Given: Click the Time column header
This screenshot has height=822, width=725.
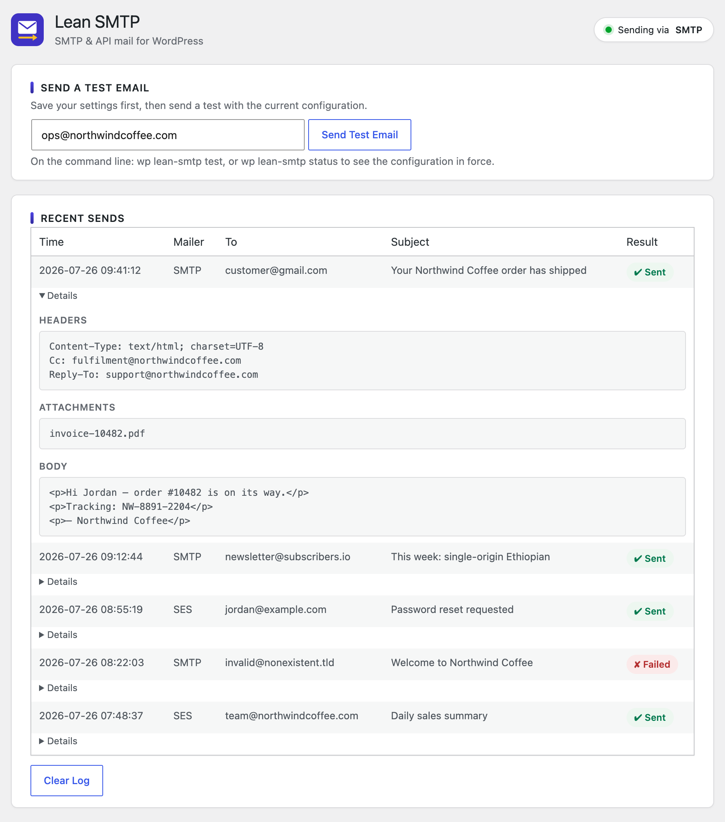Looking at the screenshot, I should (x=52, y=242).
